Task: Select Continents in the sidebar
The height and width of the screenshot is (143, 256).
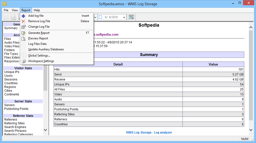Action: pos(11,94)
